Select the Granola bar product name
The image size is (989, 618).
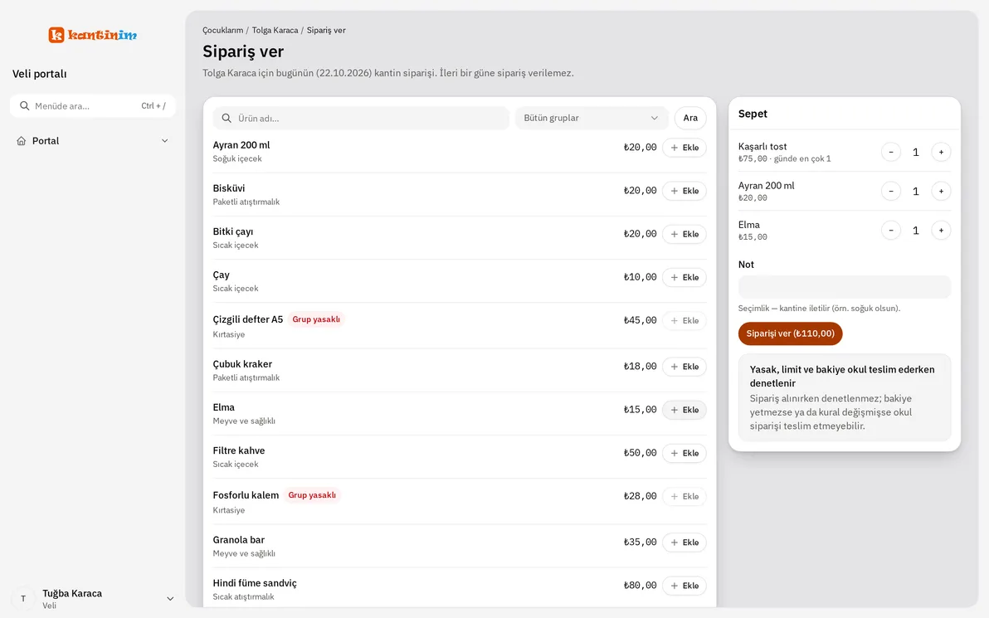[238, 540]
